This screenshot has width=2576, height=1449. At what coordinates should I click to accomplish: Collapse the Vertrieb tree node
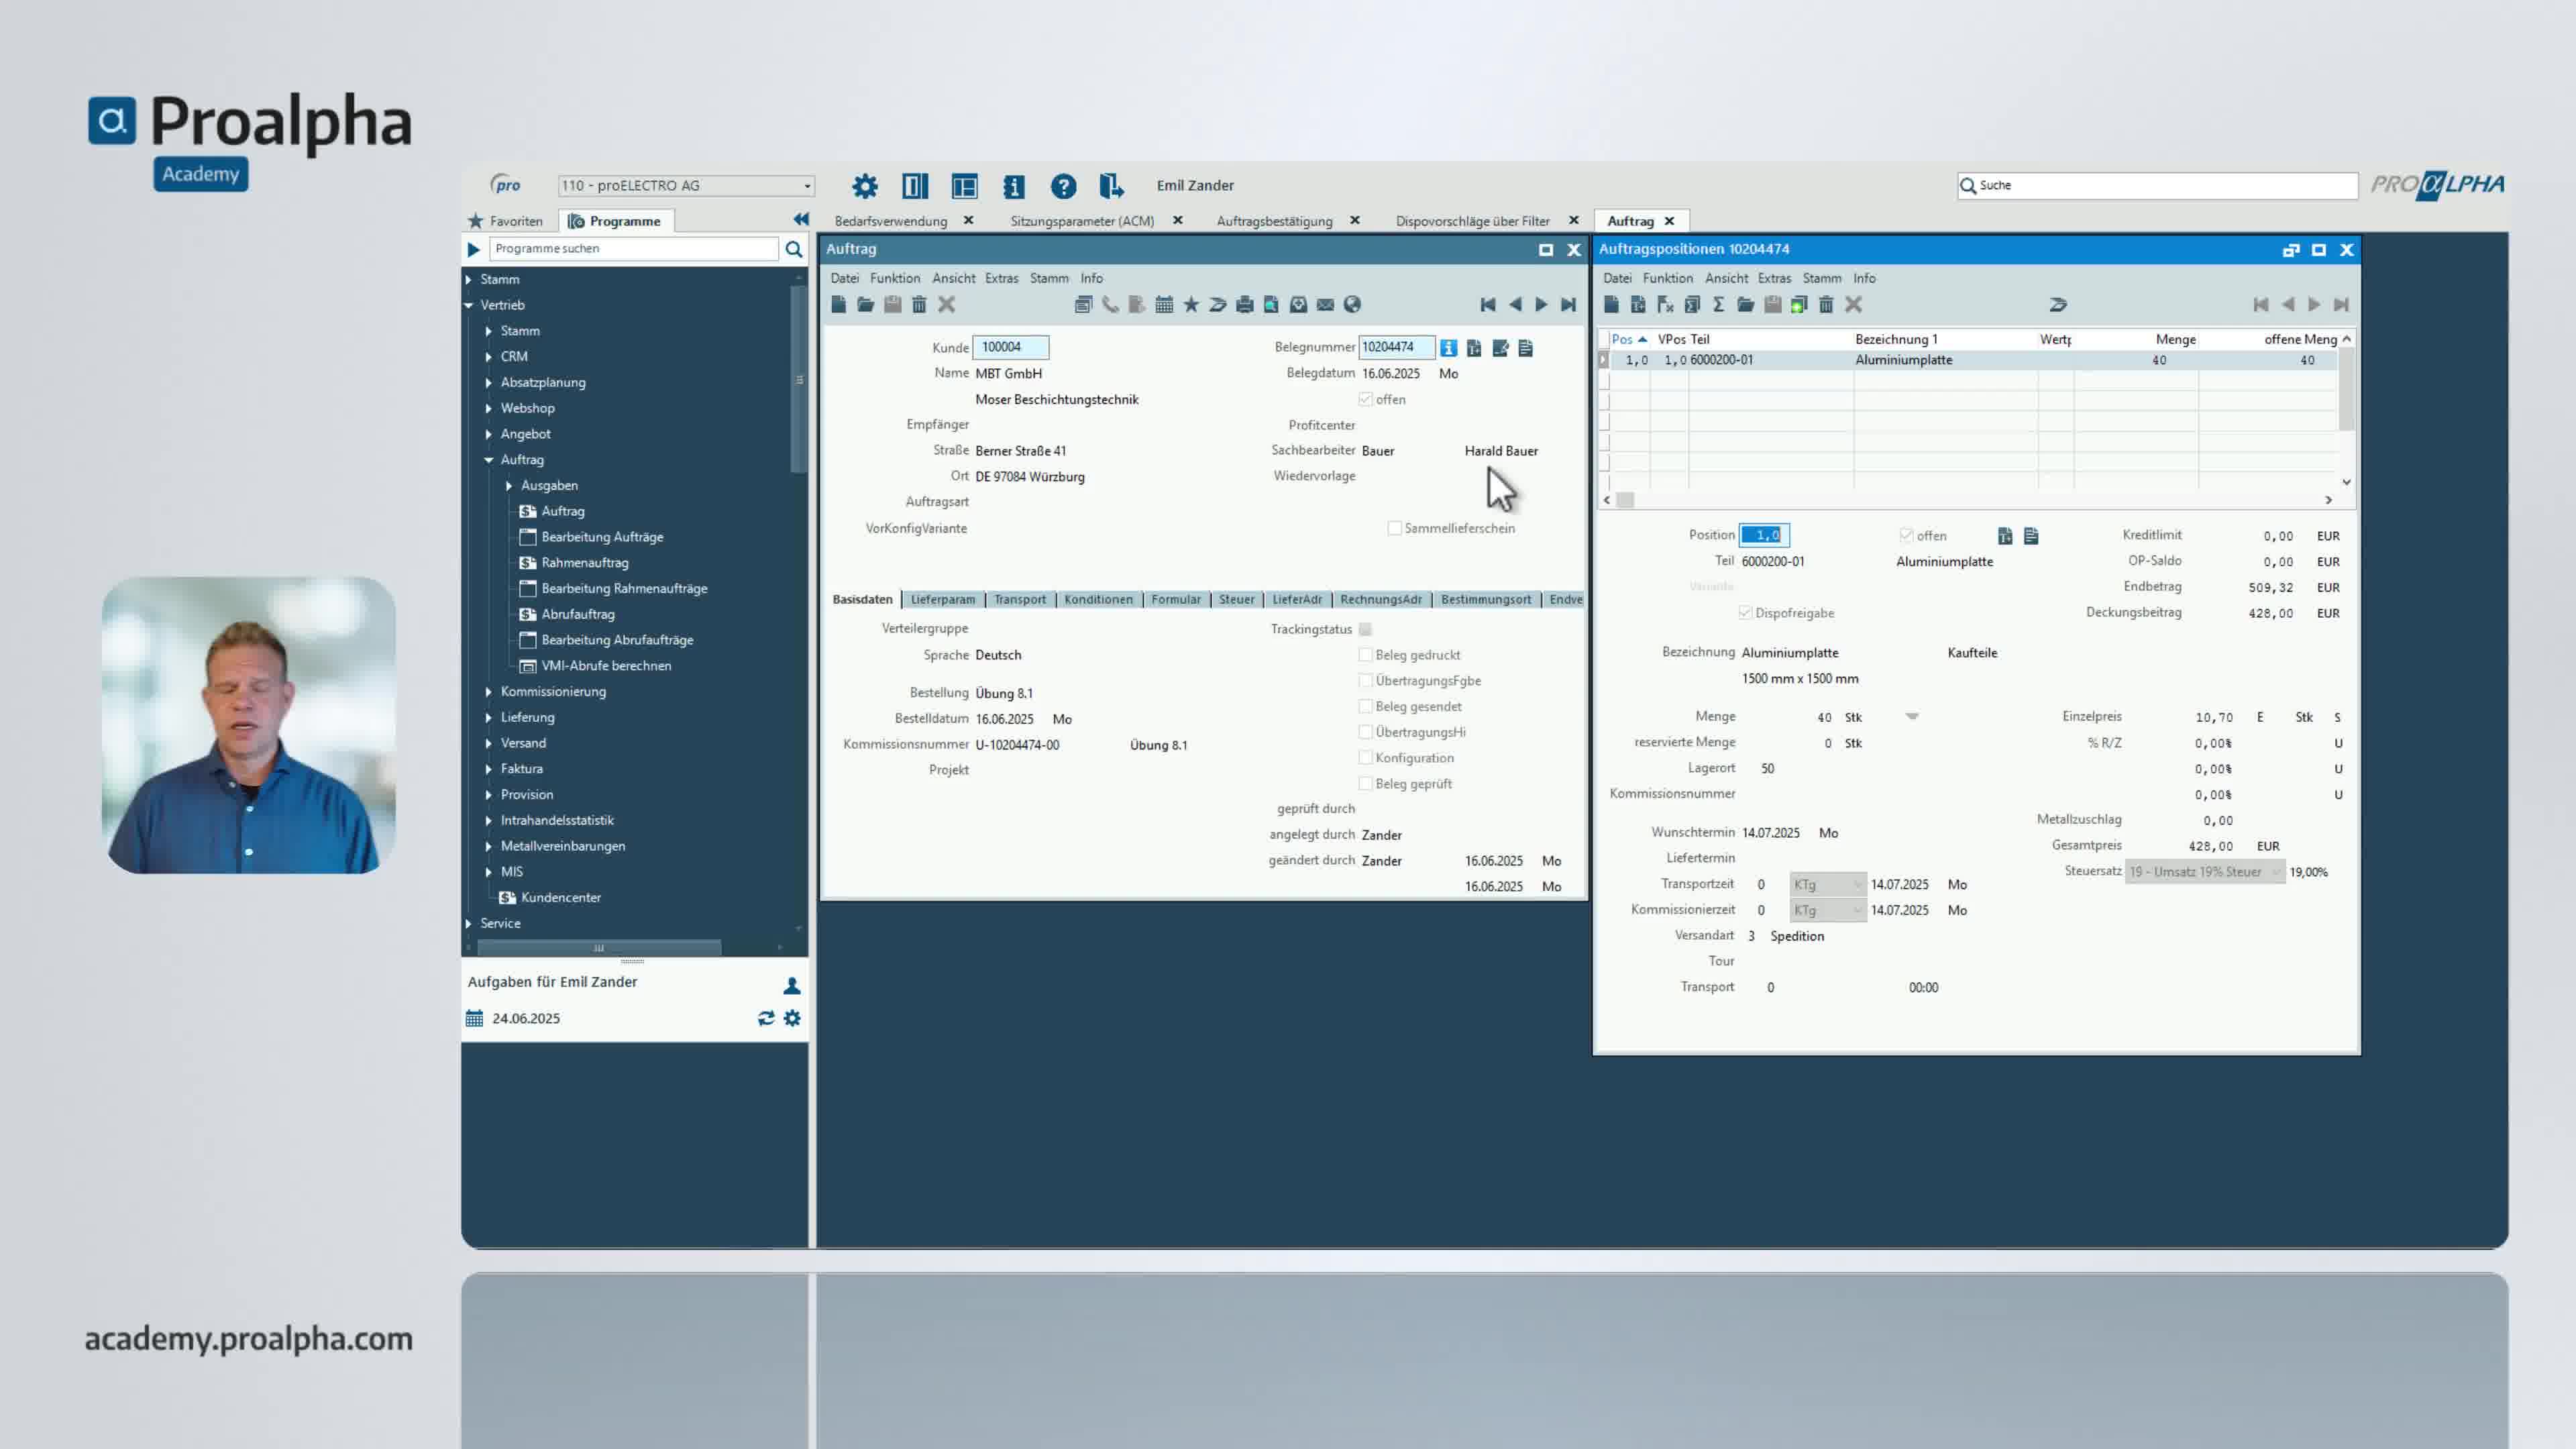pos(469,305)
